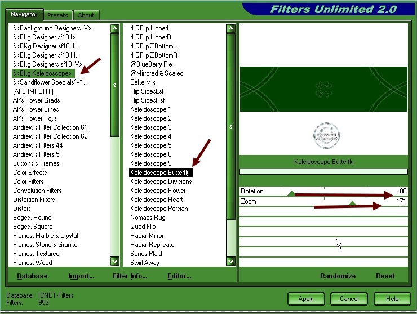Viewport: 417px width, 314px height.
Task: Select Buttons & Frames category
Action: 36,163
